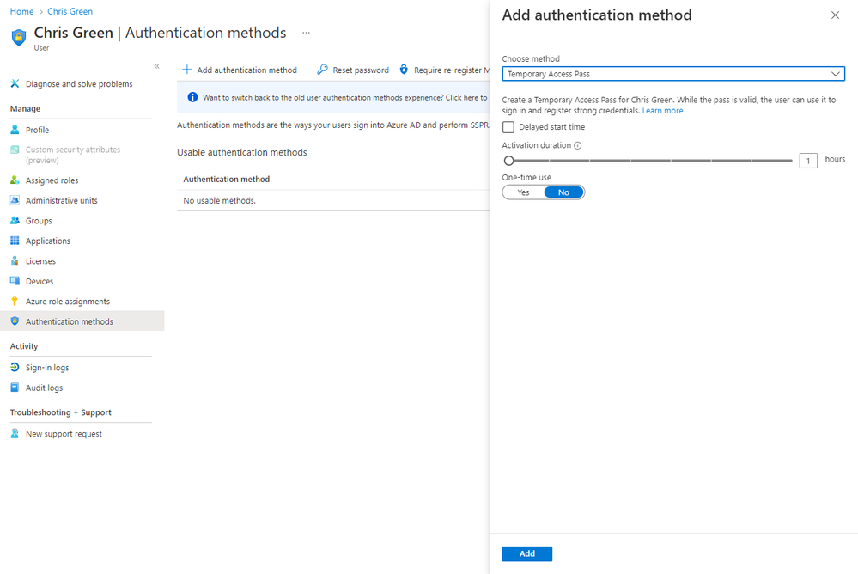Open the Choose method dropdown
Screen dimensions: 858x574
click(x=673, y=74)
